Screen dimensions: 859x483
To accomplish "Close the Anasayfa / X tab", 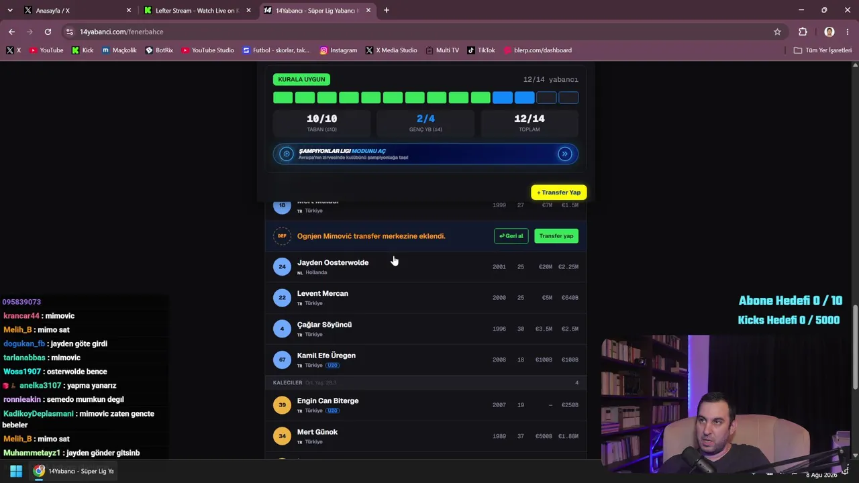I will click(x=129, y=10).
